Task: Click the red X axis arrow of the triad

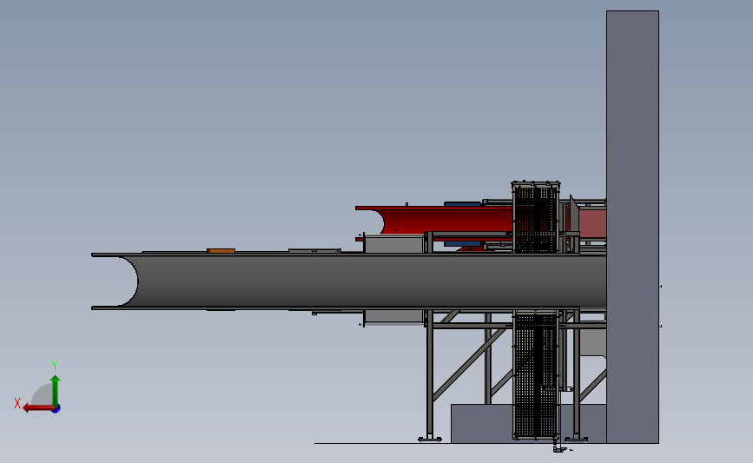Action: tap(37, 409)
